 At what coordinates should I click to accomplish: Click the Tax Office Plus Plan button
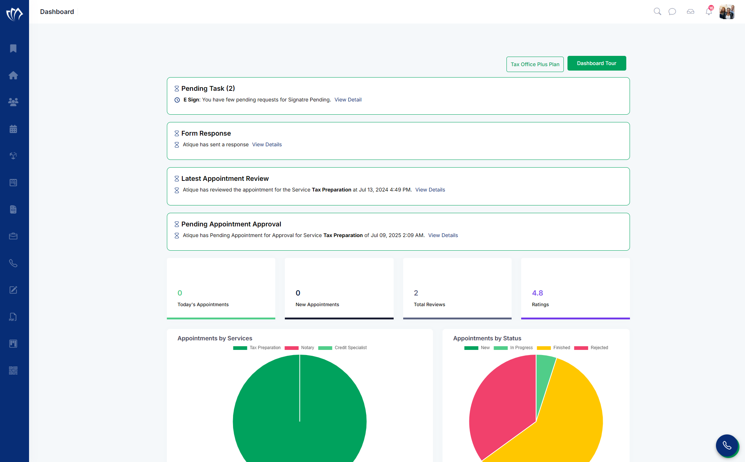(x=535, y=64)
